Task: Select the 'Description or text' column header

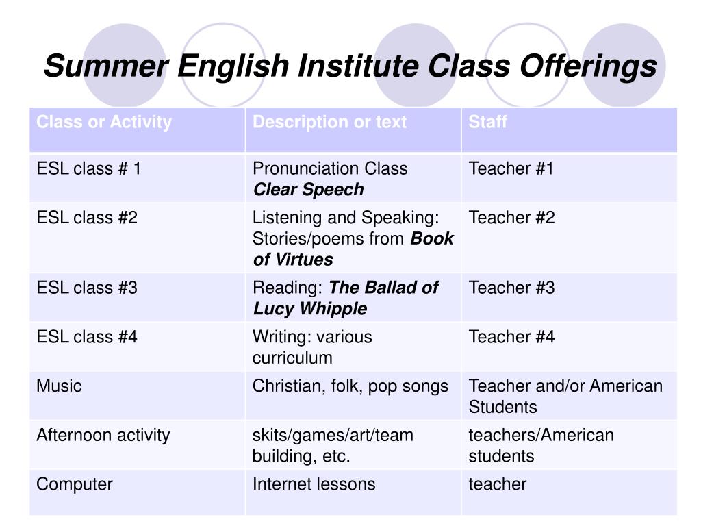Action: [353, 129]
